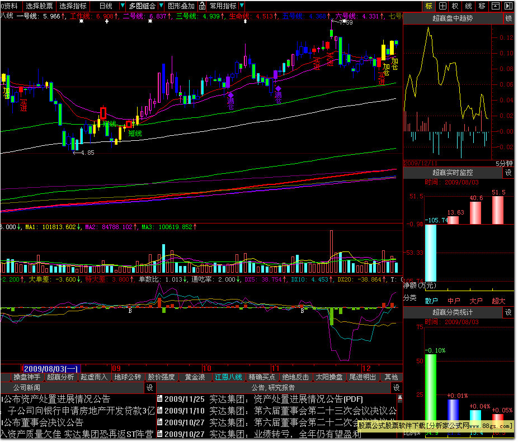Click the 超赢分类统计 panel header
This screenshot has height=442, width=518.
(x=453, y=312)
